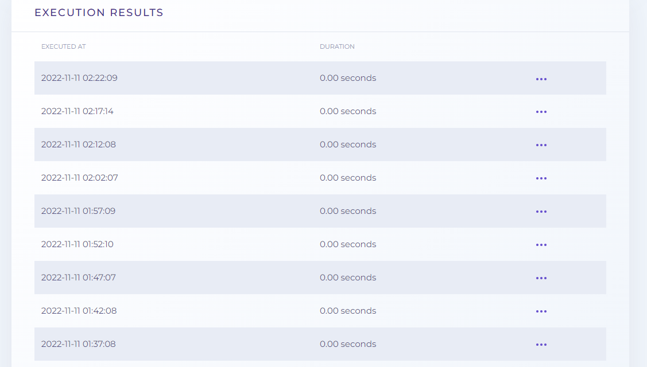Image resolution: width=647 pixels, height=367 pixels.
Task: Click the EXECUTION RESULTS heading
Action: coord(98,12)
